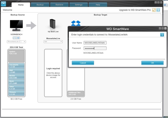Viewport: 168px width, 118px height.
Task: Select the Dropbox source icon under WORKBENCH
Action: coord(18,38)
